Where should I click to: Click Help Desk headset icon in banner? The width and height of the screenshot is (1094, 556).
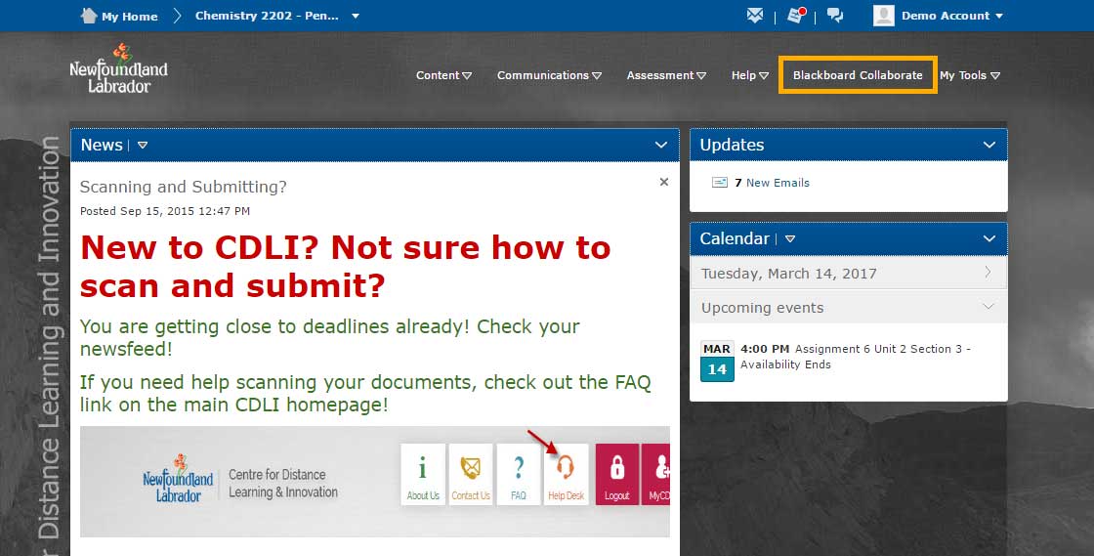coord(566,474)
